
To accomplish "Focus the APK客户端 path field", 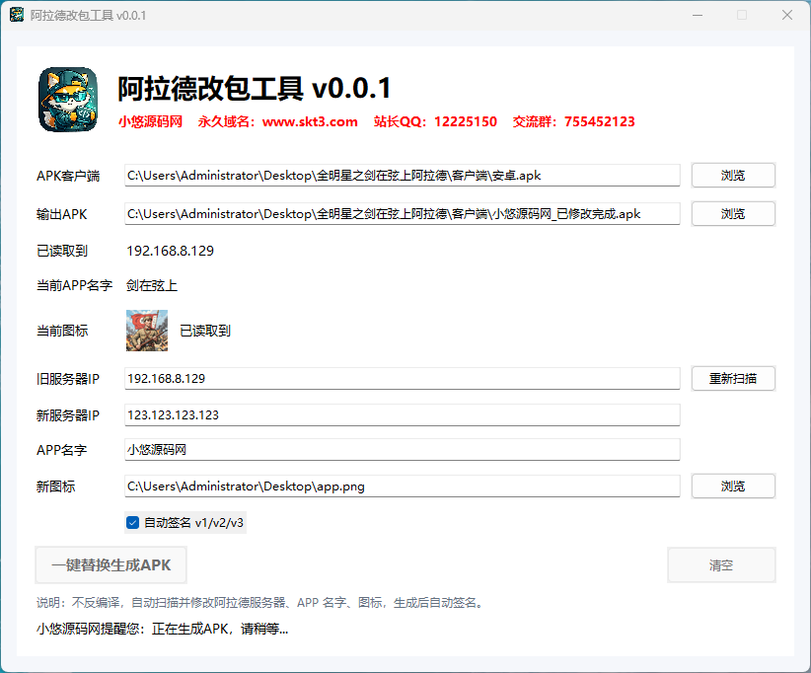I will (402, 176).
